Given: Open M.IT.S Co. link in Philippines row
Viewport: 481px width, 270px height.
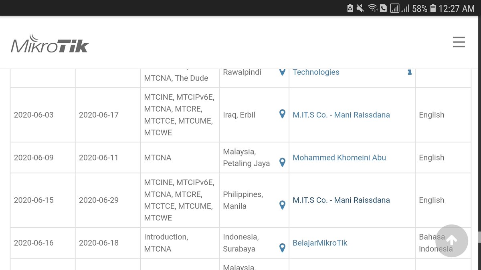Looking at the screenshot, I should tap(341, 200).
